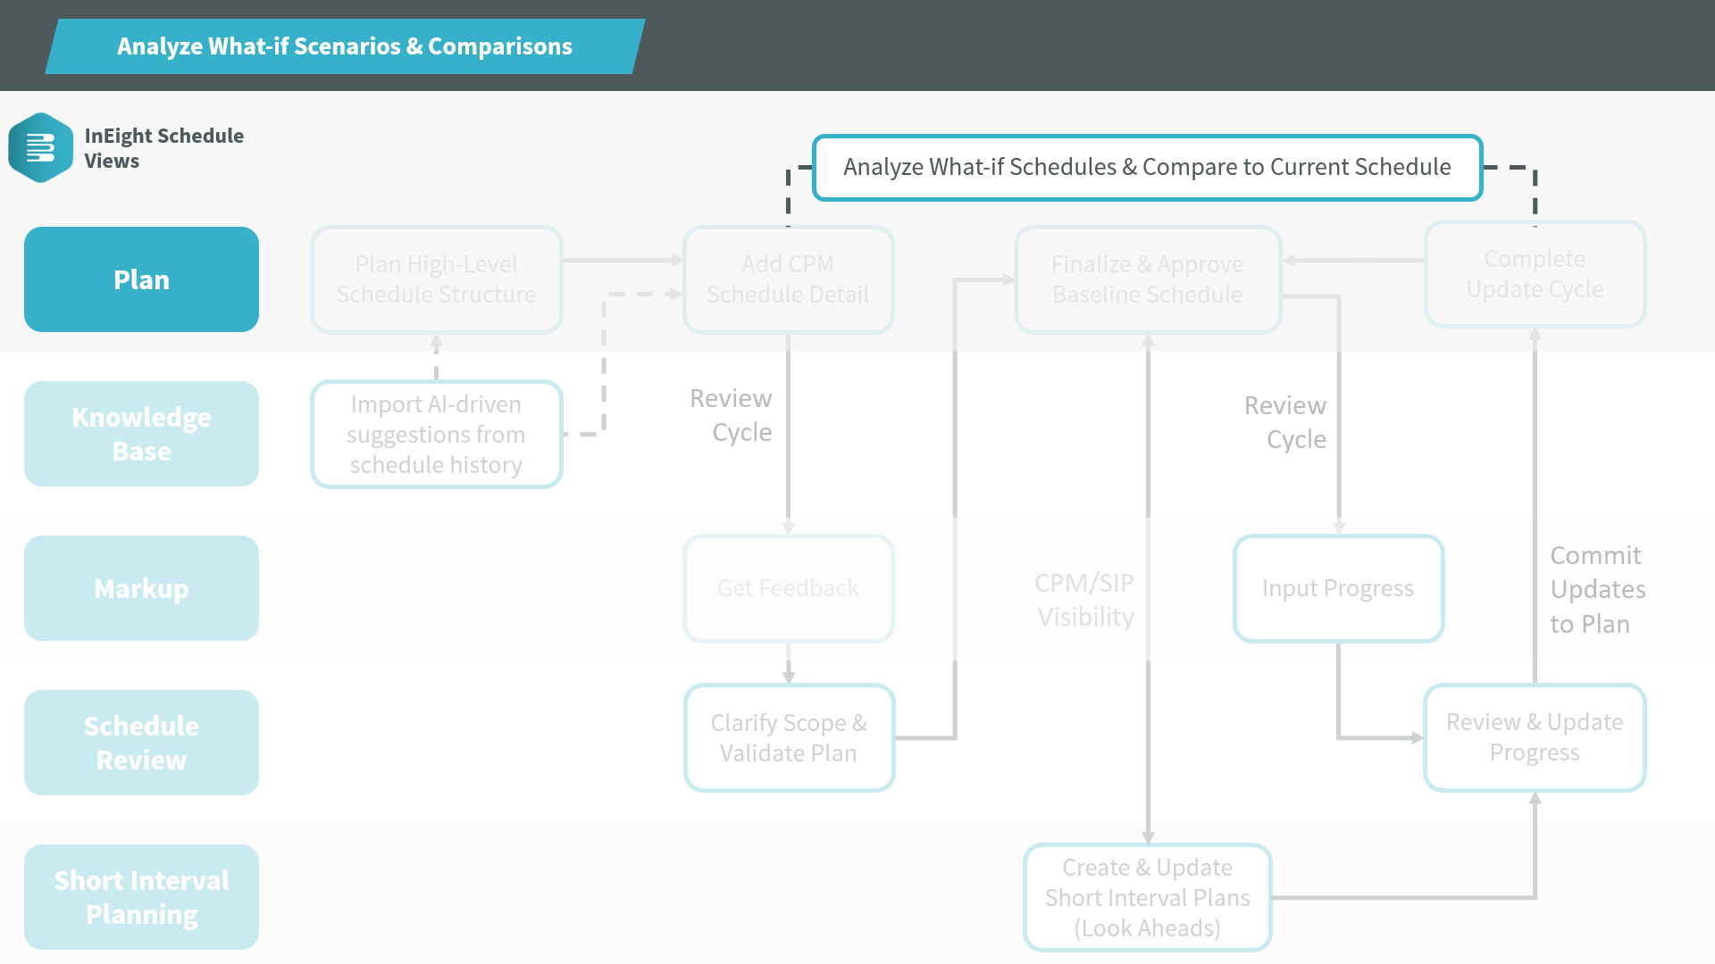This screenshot has width=1715, height=964.
Task: Open the Get Feedback step
Action: coord(788,588)
